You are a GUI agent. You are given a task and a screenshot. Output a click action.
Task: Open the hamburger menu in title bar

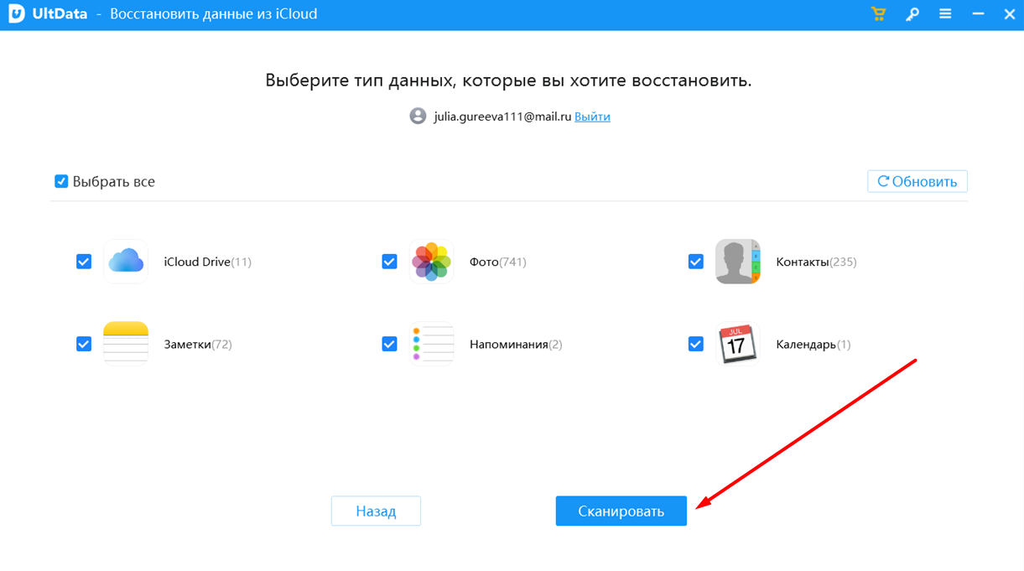[x=945, y=14]
